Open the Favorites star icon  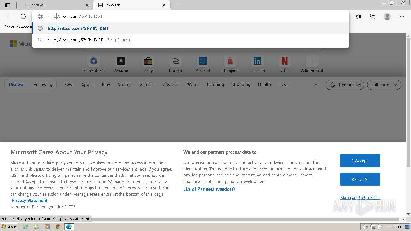(x=358, y=16)
